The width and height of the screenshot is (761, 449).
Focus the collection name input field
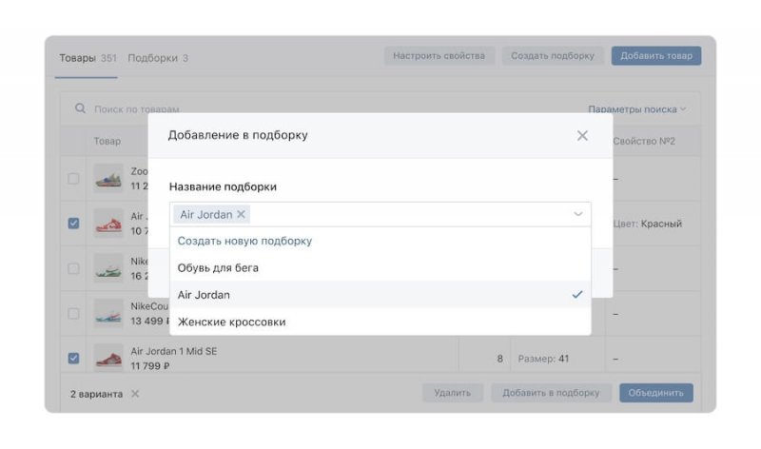click(409, 214)
